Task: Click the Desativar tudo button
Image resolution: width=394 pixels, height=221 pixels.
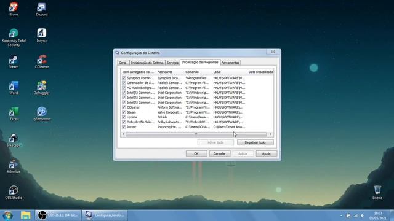Action: pos(255,142)
